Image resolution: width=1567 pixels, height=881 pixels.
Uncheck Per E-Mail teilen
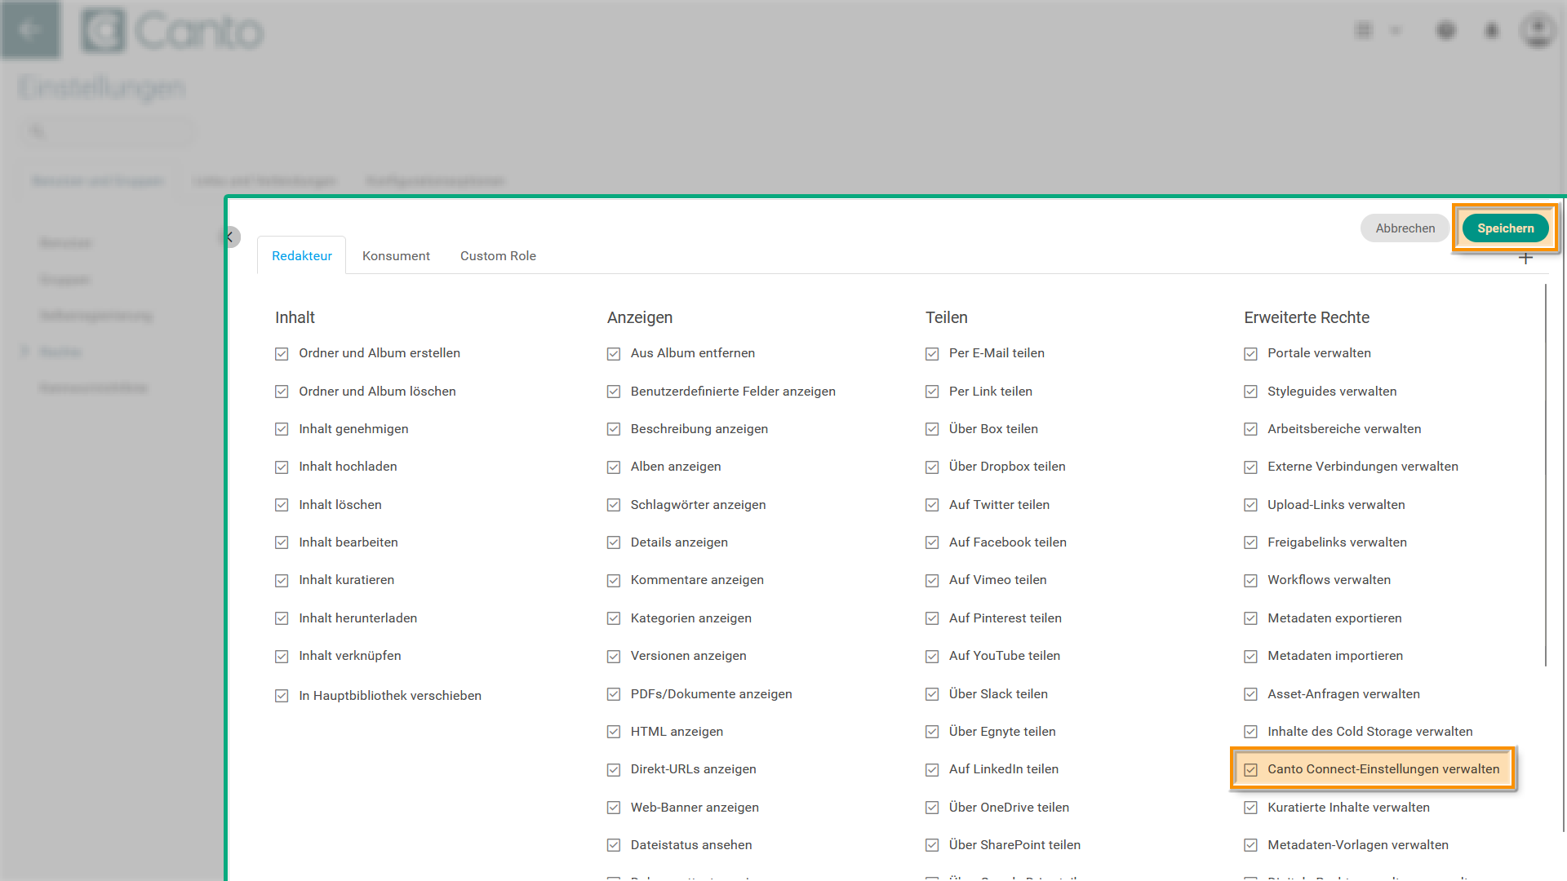[x=932, y=354]
